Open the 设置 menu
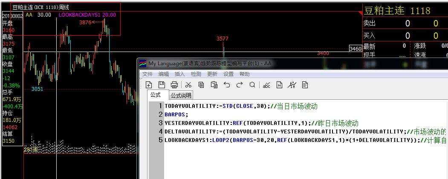Viewport: 448px width, 179px height. 228,74
